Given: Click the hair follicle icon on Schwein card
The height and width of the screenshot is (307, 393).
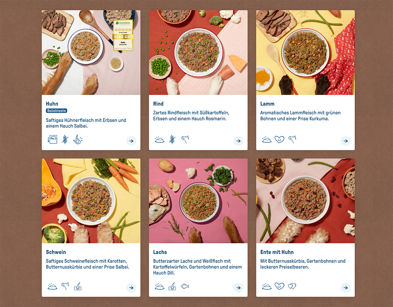Looking at the screenshot, I should coord(78,286).
